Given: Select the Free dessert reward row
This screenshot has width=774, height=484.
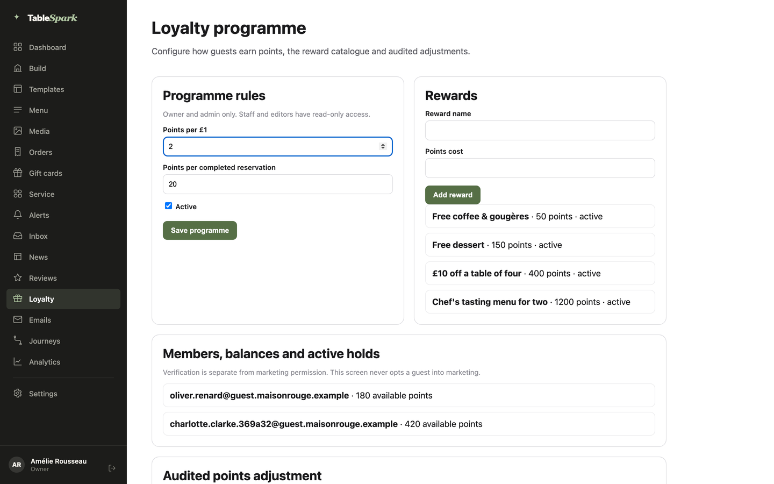Looking at the screenshot, I should click(540, 245).
